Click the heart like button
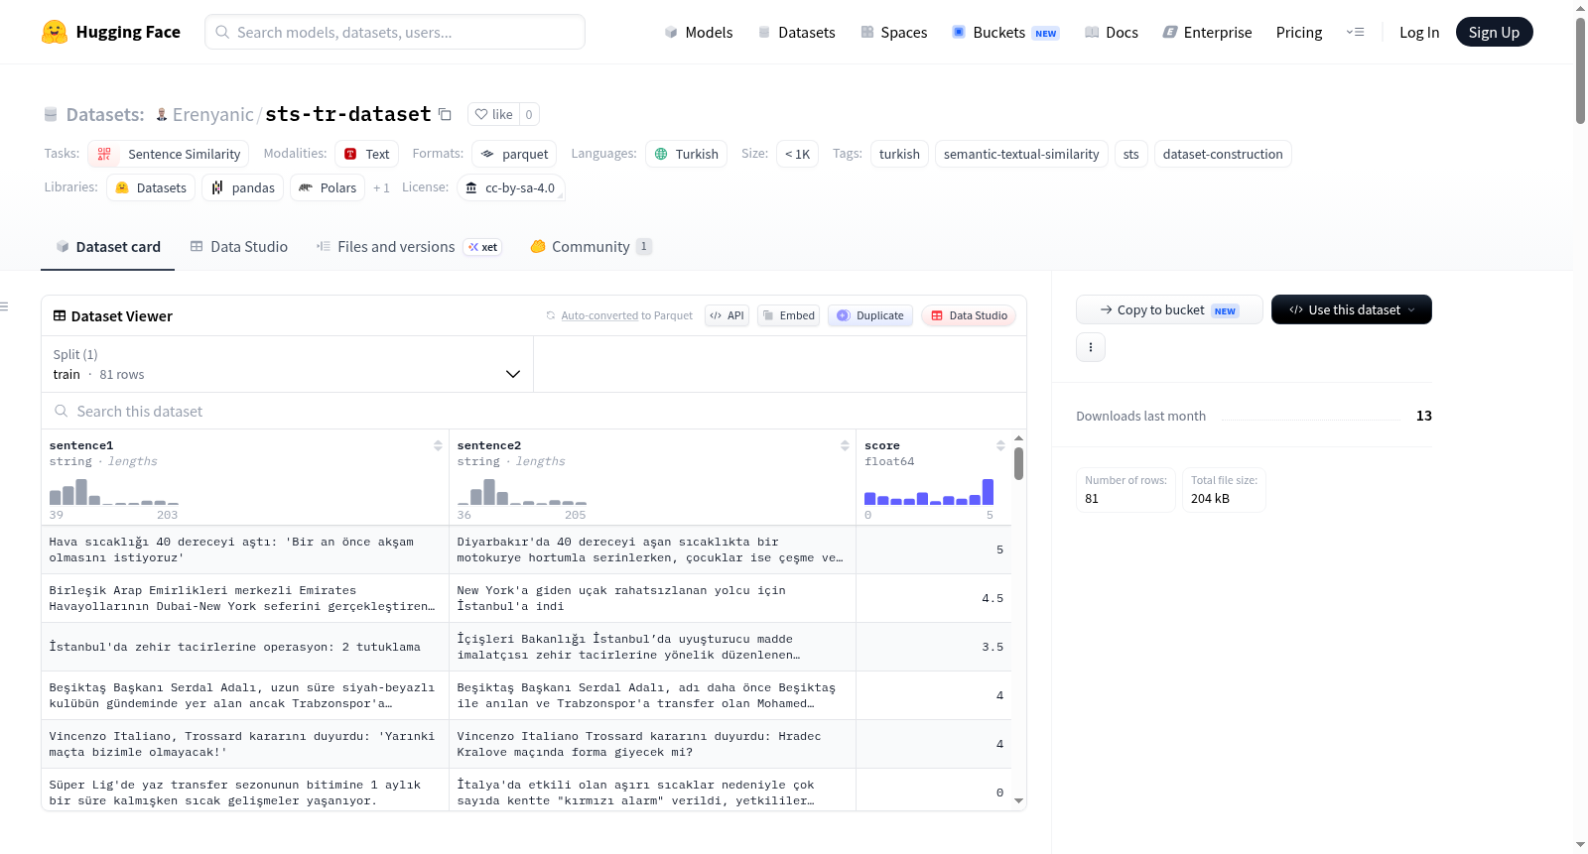The height and width of the screenshot is (854, 1588). click(x=493, y=114)
